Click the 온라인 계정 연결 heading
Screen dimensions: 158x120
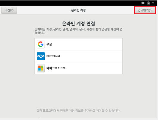(x=78, y=24)
